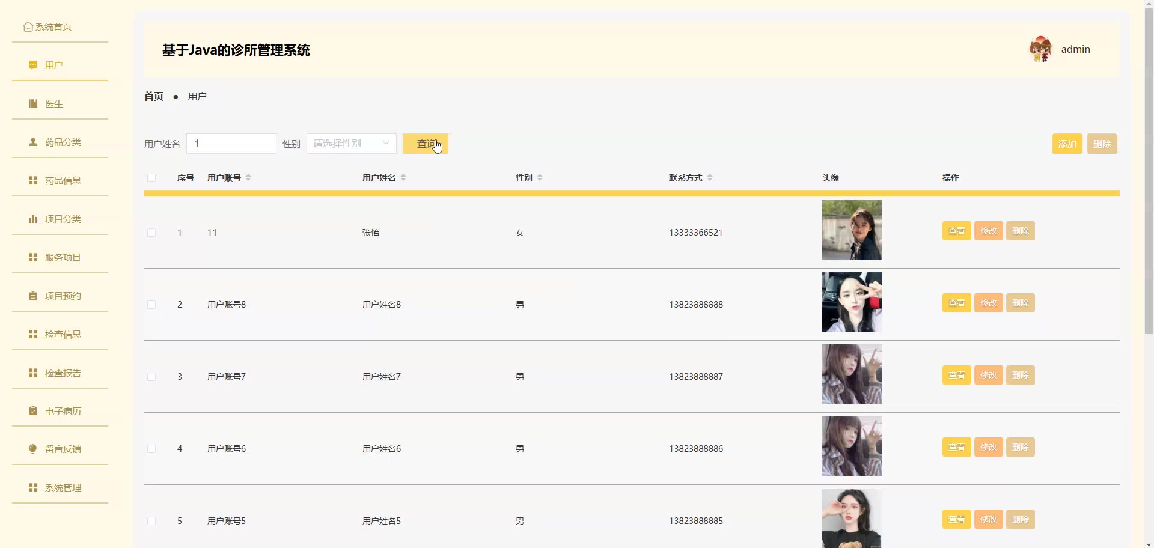Image resolution: width=1154 pixels, height=548 pixels.
Task: Click the page vertical scrollbar thumb
Action: (x=1149, y=171)
